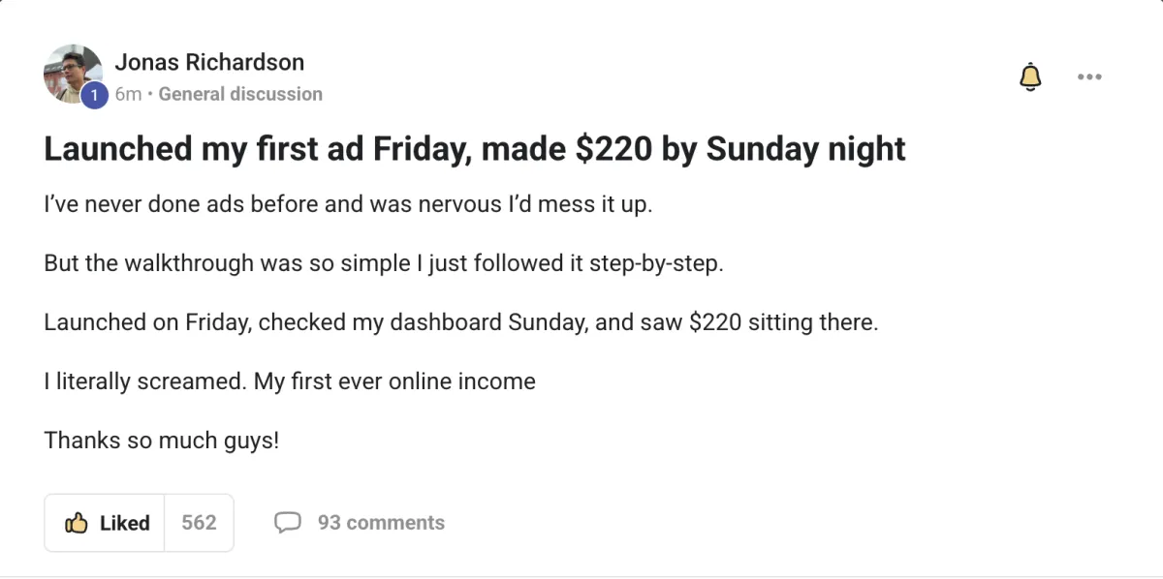The height and width of the screenshot is (579, 1163).
Task: Click the notification bell icon
Action: pos(1030,77)
